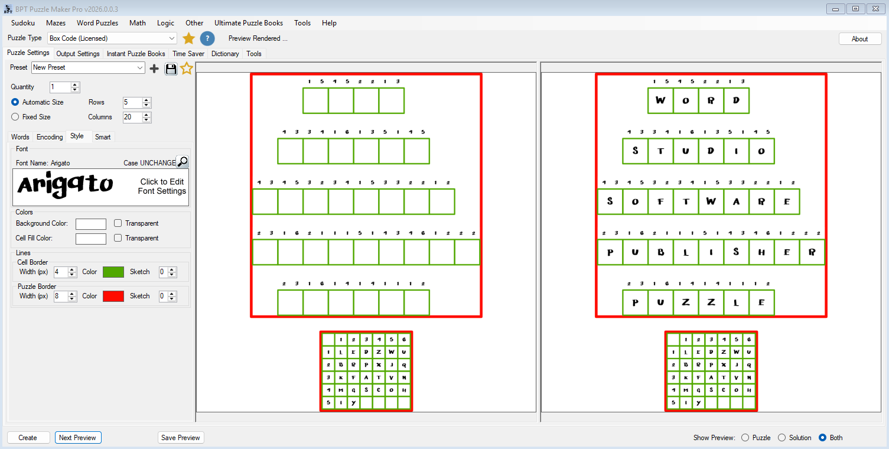Open the Preset dropdown list

pyautogui.click(x=140, y=68)
